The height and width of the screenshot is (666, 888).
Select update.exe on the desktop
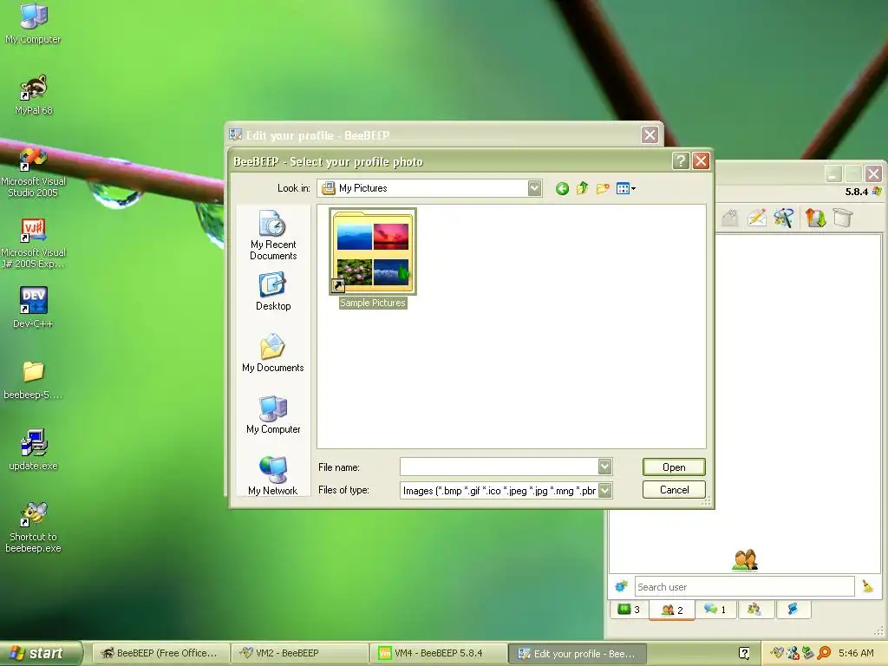click(x=34, y=451)
